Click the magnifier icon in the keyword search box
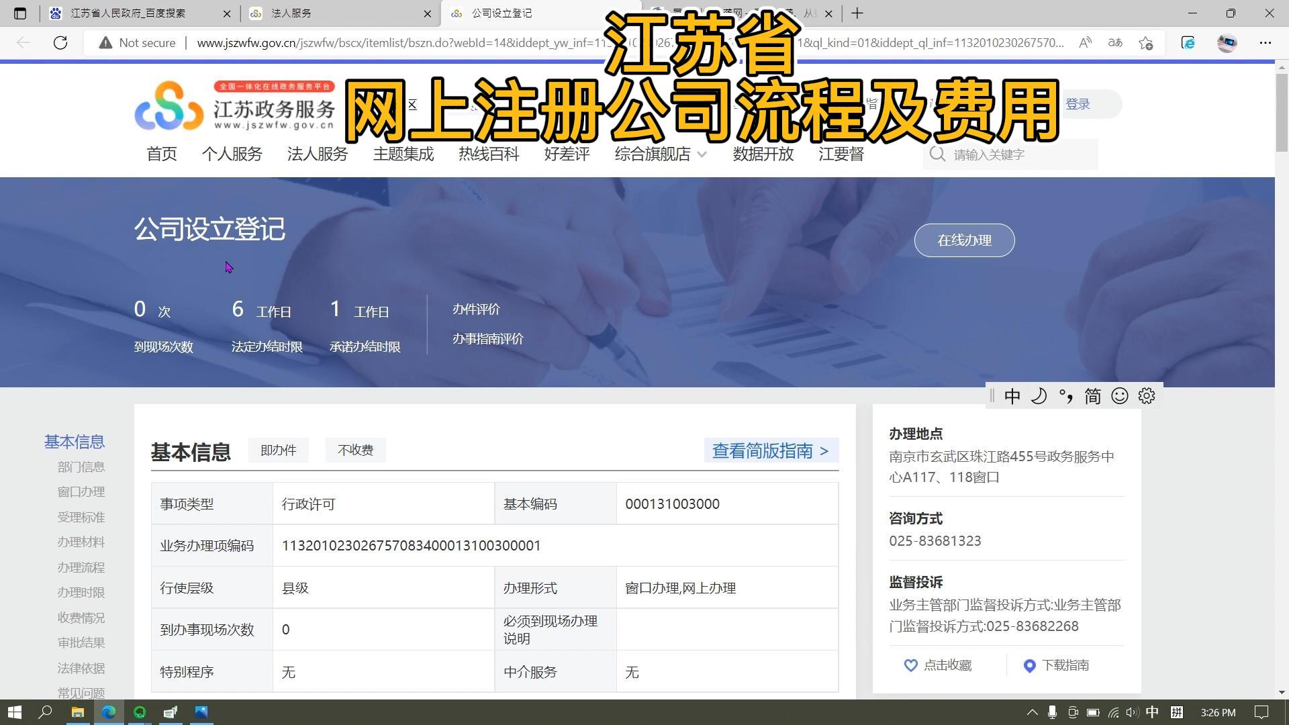The image size is (1289, 725). click(x=937, y=154)
